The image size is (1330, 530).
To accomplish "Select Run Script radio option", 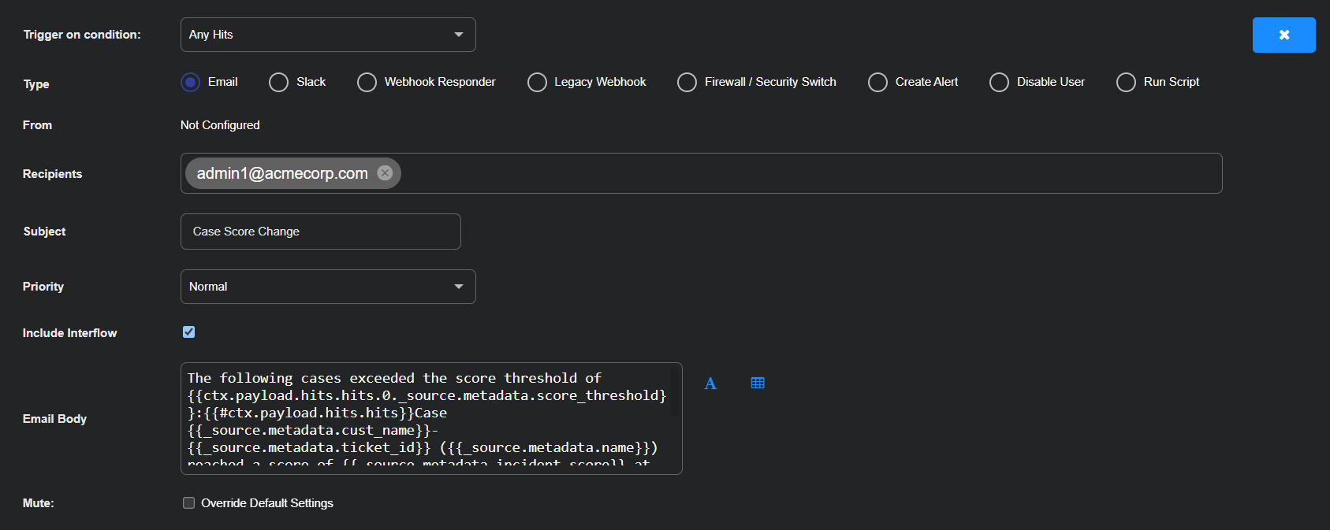I will tap(1126, 83).
